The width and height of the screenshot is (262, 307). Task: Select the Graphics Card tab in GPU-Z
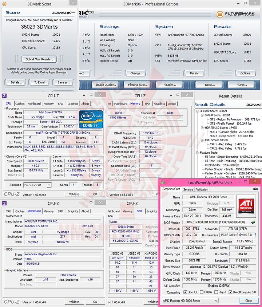click(171, 189)
